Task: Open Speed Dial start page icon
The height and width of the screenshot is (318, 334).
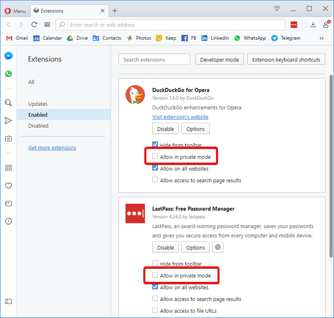Action: pyautogui.click(x=47, y=25)
